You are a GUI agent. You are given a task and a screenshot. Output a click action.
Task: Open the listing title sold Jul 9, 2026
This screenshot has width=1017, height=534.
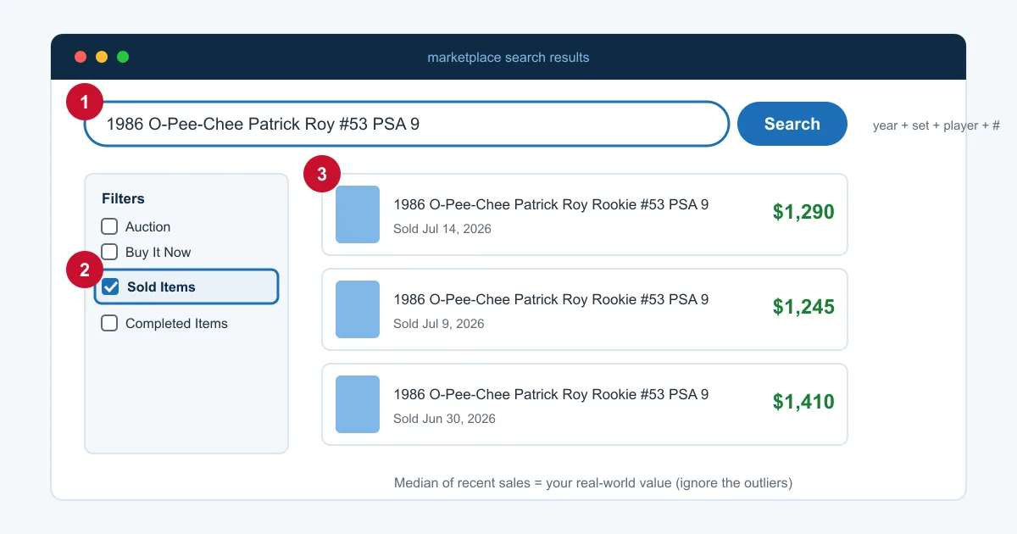(551, 299)
